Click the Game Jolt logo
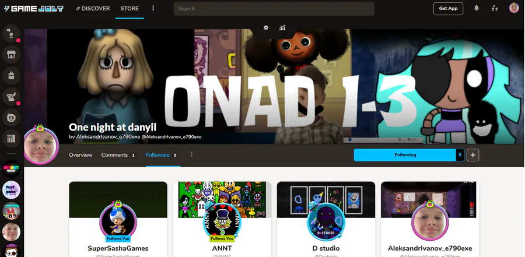The height and width of the screenshot is (257, 525). click(33, 9)
